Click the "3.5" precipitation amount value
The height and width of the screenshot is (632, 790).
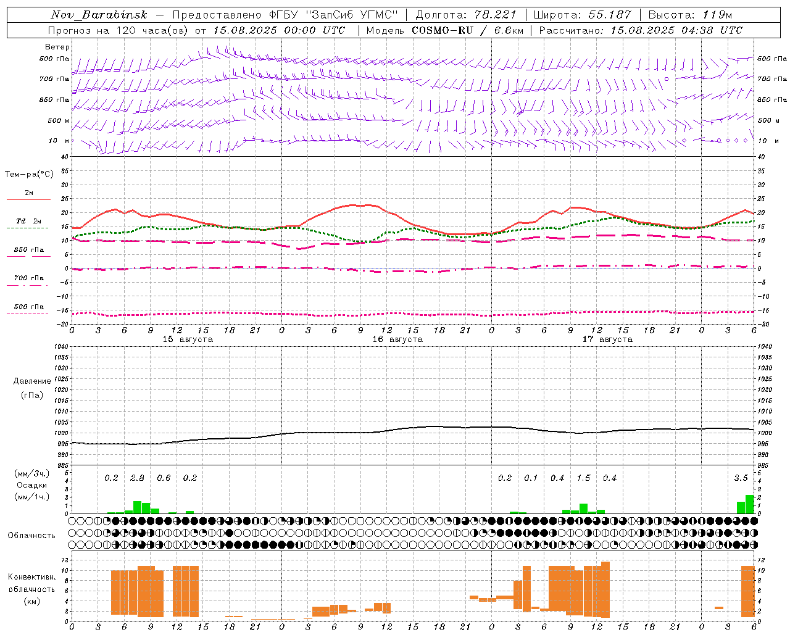tap(741, 478)
